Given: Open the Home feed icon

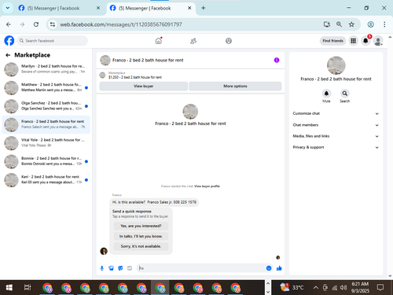Looking at the screenshot, I should 159,41.
